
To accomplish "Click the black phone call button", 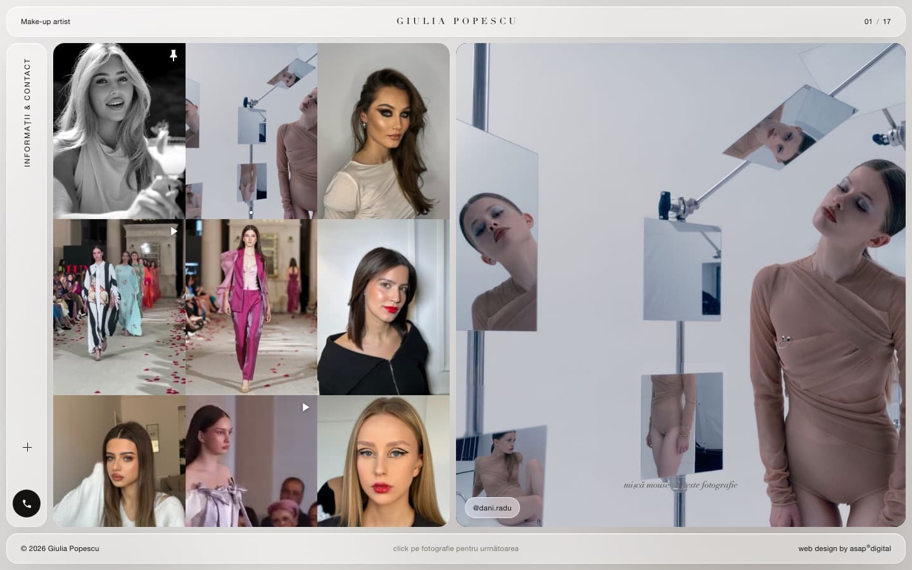I will tap(27, 503).
